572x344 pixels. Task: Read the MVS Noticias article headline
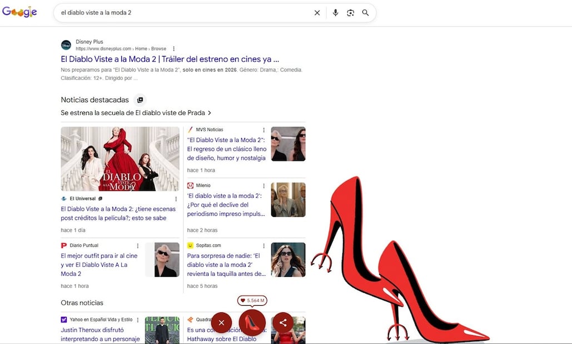(227, 149)
